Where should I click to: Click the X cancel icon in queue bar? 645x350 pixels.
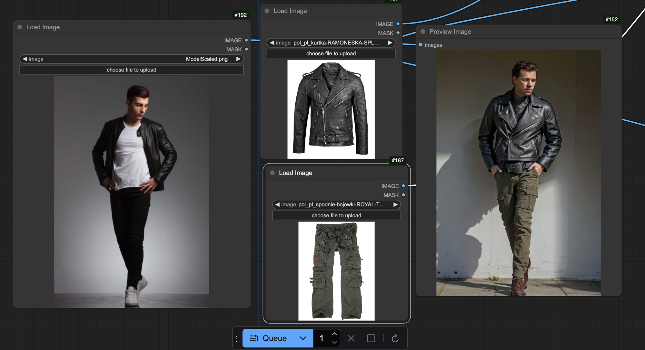(x=351, y=338)
